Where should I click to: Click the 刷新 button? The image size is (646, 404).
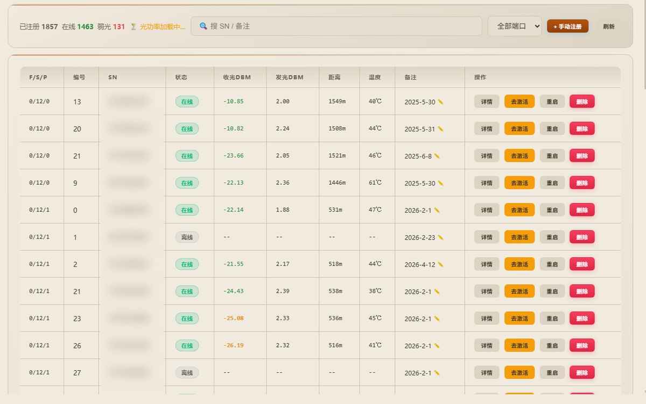click(609, 26)
